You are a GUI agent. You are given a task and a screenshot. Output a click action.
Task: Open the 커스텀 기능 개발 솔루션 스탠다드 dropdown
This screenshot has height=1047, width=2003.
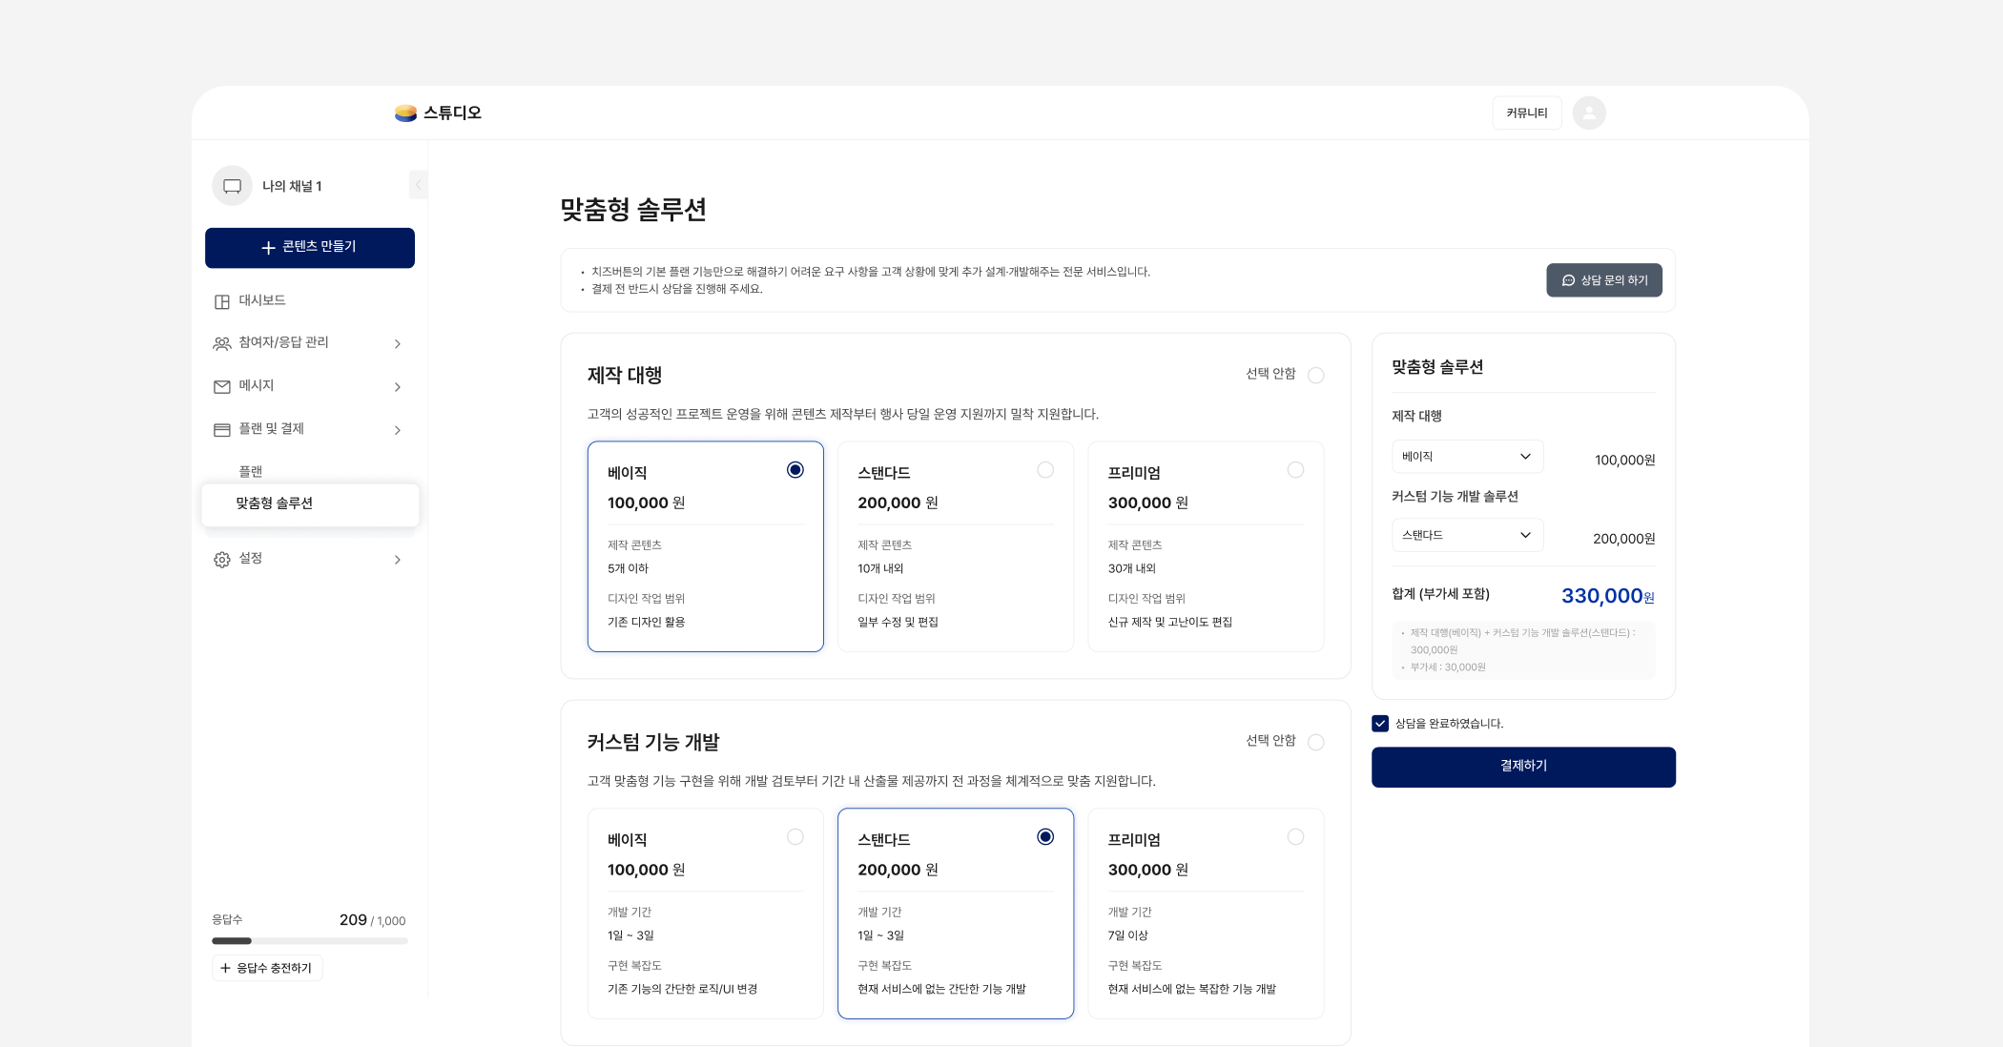tap(1467, 536)
